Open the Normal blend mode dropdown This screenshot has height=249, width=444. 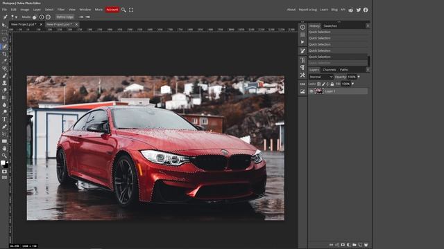(321, 77)
